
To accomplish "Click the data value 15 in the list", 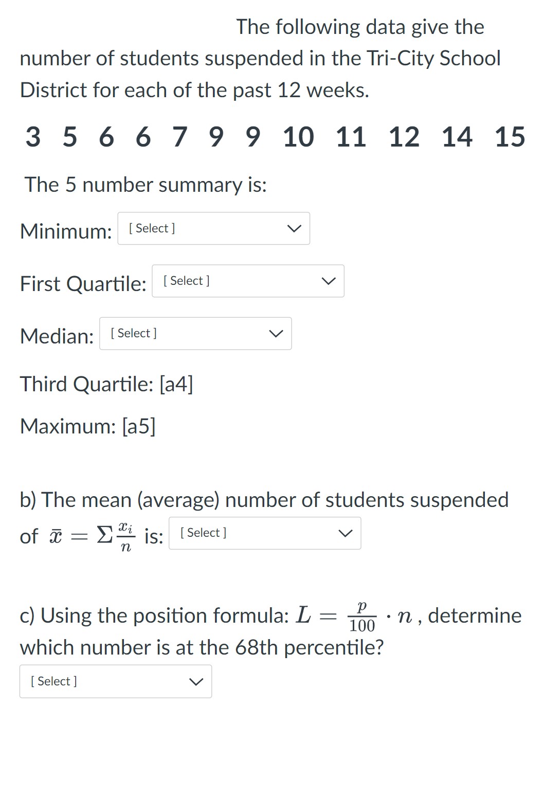I will [x=511, y=136].
